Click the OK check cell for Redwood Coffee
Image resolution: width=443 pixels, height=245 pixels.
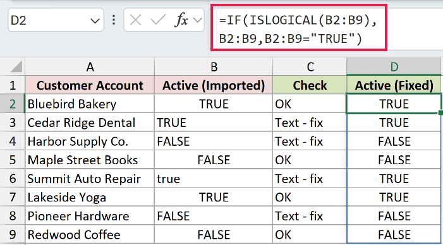pos(310,234)
